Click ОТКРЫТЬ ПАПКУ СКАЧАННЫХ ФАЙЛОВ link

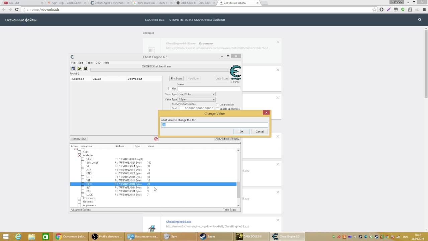pyautogui.click(x=197, y=20)
